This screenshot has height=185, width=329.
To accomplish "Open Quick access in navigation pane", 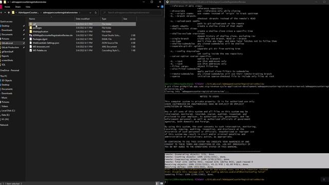I will tap(6, 22).
